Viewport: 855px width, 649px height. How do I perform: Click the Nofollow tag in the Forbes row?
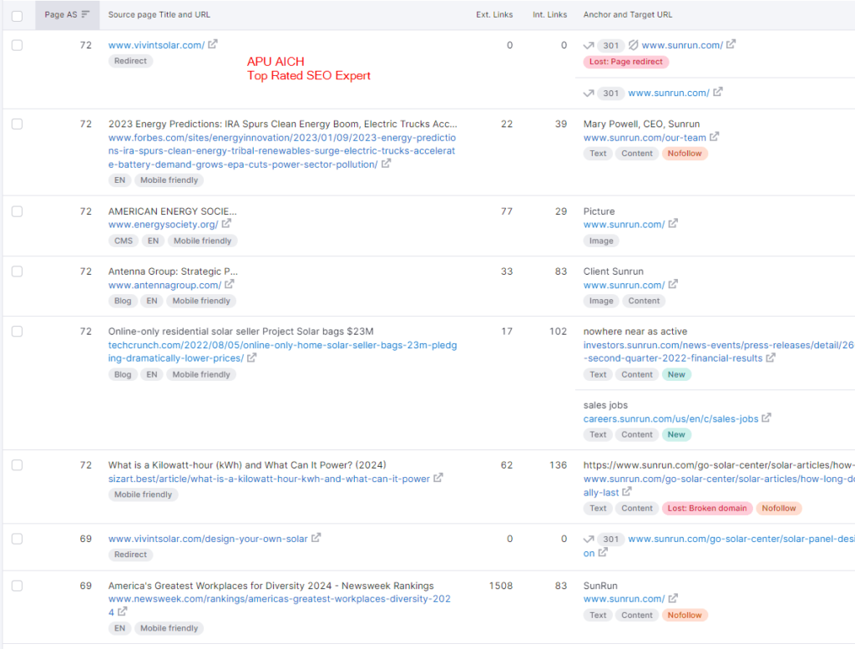[x=685, y=154]
